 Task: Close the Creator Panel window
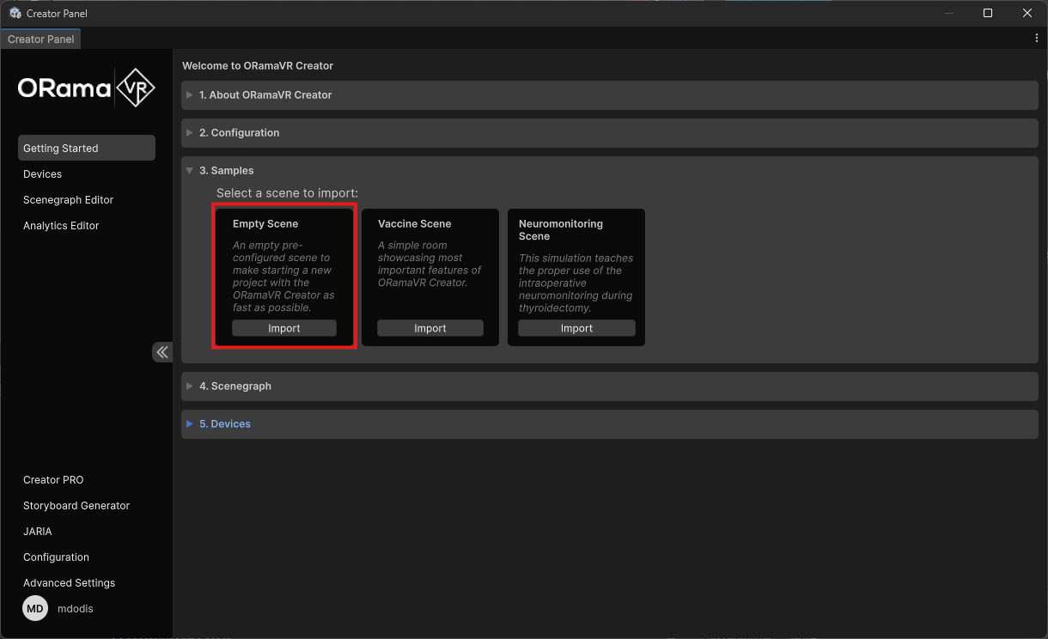(1027, 13)
